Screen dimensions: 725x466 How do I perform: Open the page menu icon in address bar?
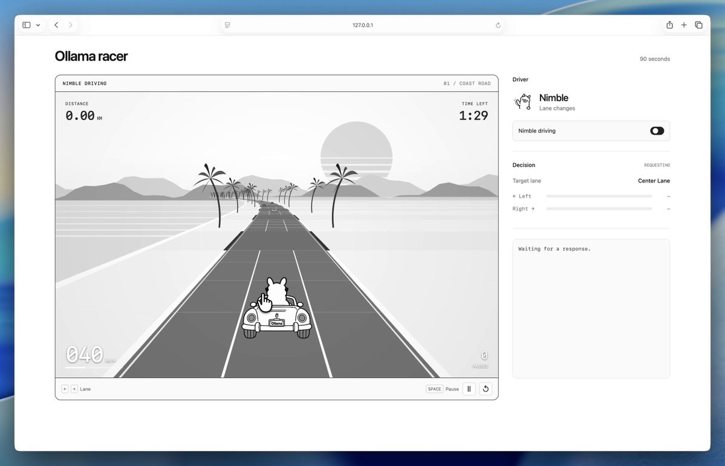pyautogui.click(x=227, y=25)
